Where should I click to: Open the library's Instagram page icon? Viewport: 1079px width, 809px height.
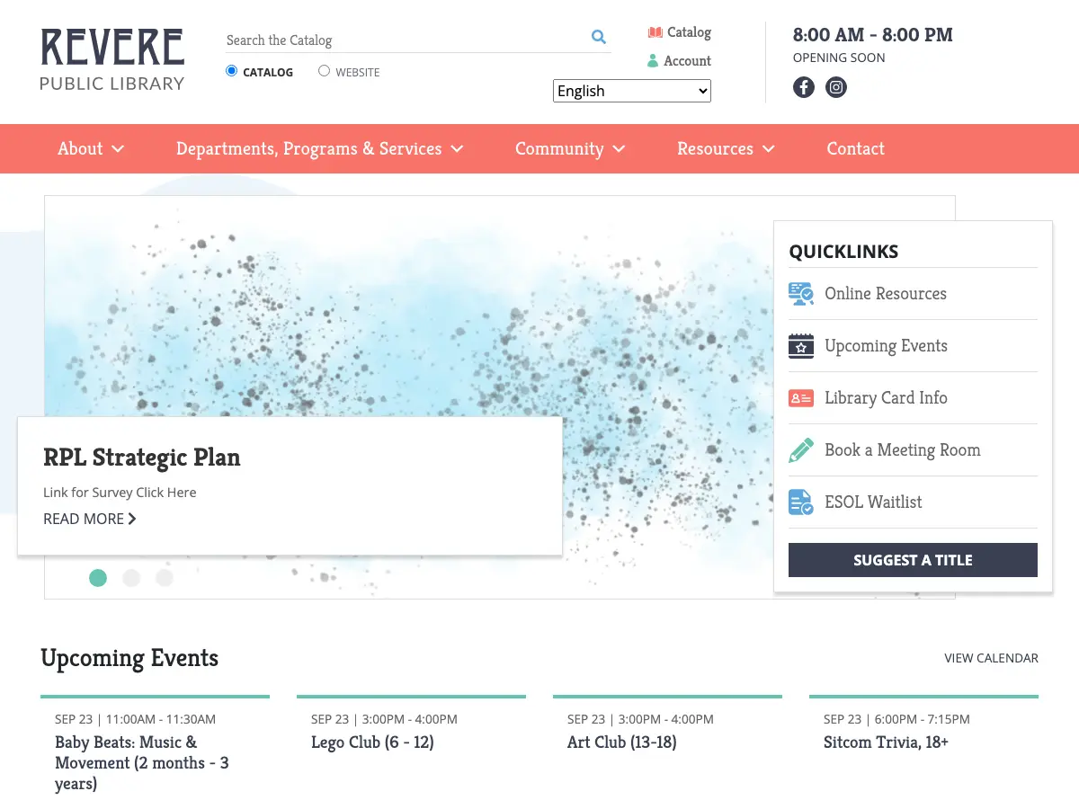click(x=836, y=87)
